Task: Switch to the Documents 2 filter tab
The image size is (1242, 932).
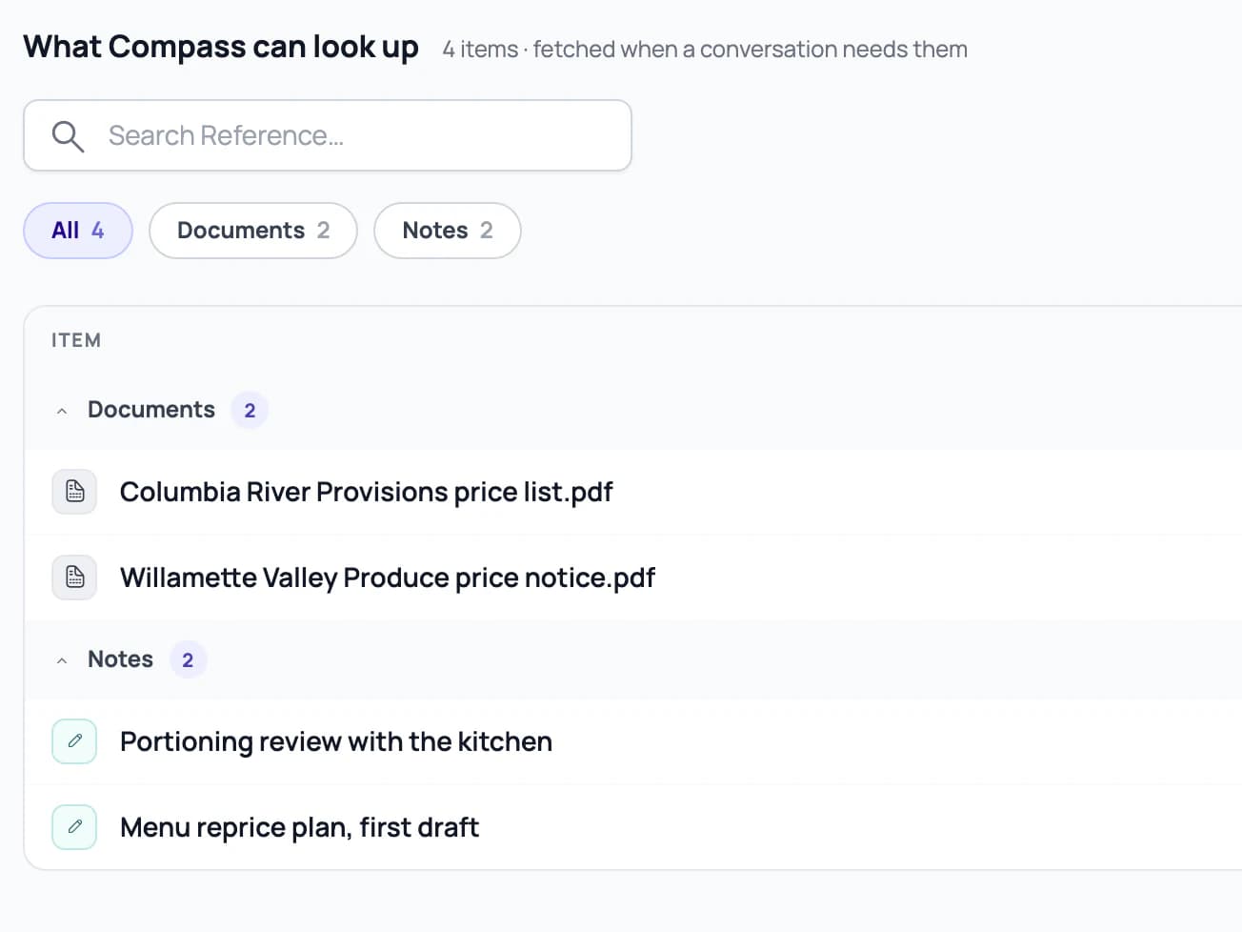Action: [253, 231]
